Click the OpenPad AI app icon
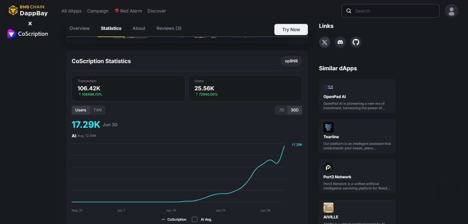This screenshot has height=224, width=468. [328, 87]
